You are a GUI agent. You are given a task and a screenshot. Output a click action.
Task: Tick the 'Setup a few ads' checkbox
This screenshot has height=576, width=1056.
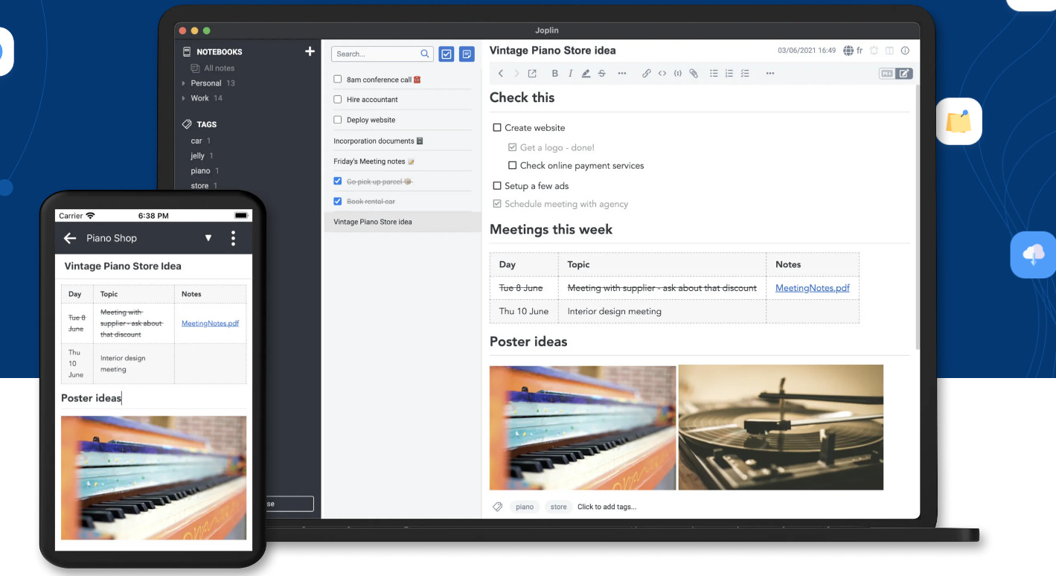tap(497, 186)
